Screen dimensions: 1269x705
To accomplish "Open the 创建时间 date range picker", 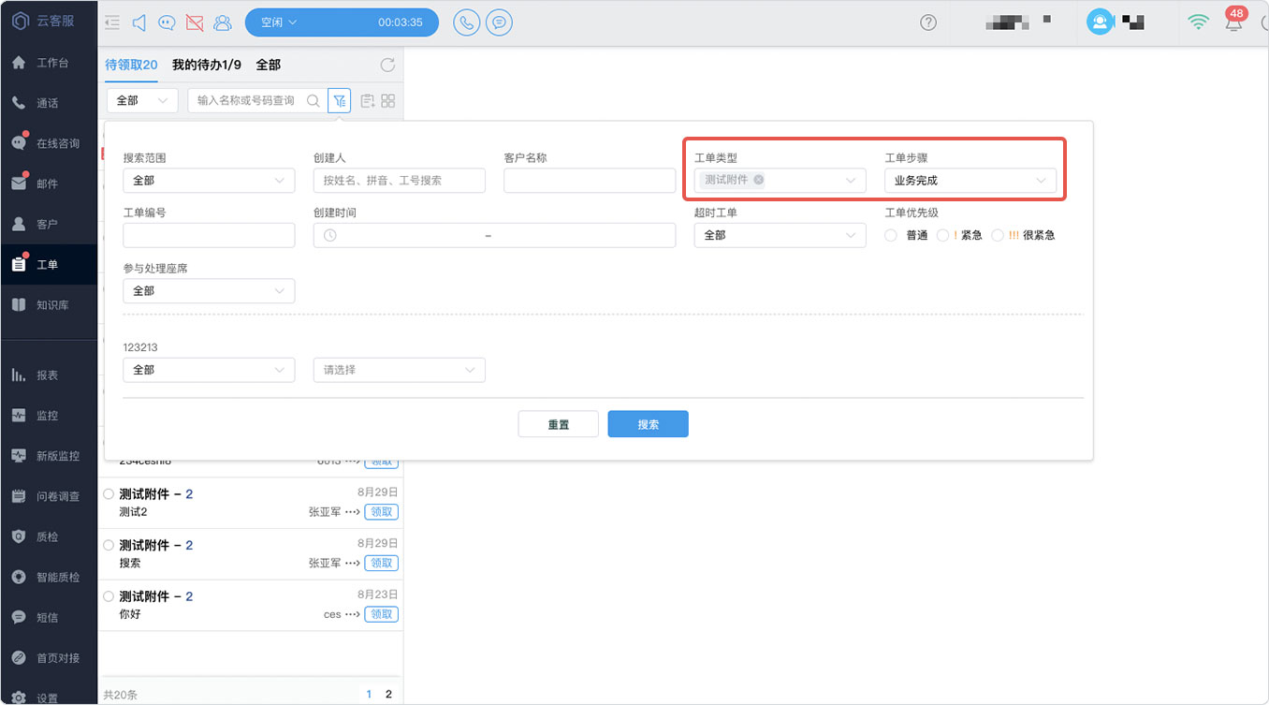I will point(494,235).
